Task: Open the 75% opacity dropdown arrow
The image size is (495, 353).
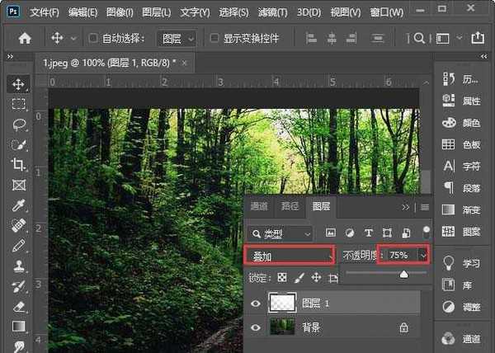Action: (424, 257)
